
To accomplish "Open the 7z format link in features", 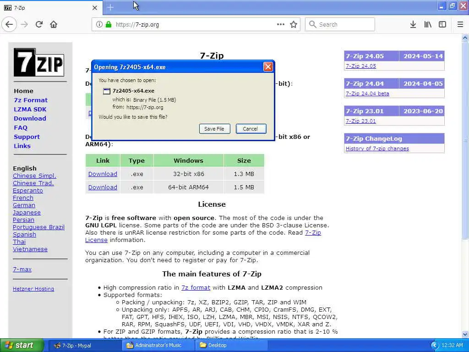I will pyautogui.click(x=196, y=288).
